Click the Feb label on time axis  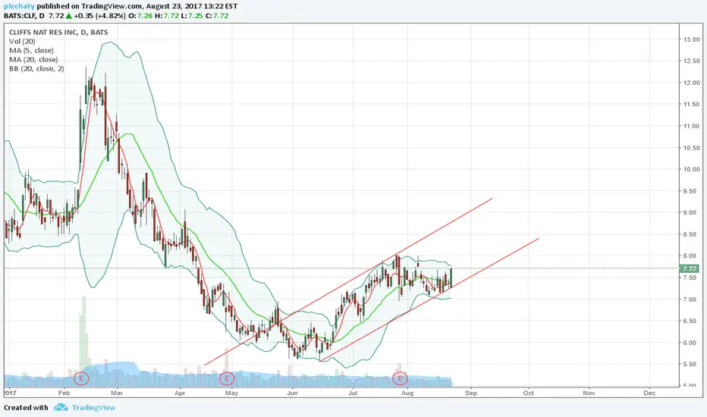pos(64,393)
